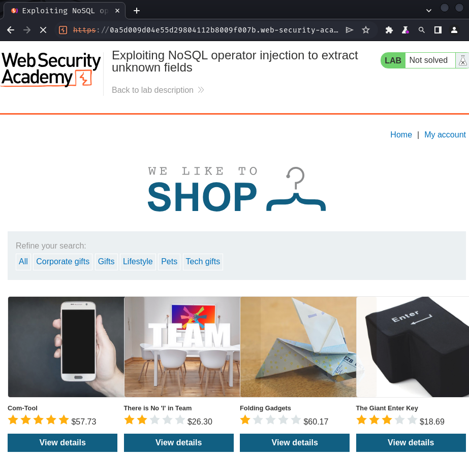Filter products by Corporate gifts
469x457 pixels.
tap(63, 262)
